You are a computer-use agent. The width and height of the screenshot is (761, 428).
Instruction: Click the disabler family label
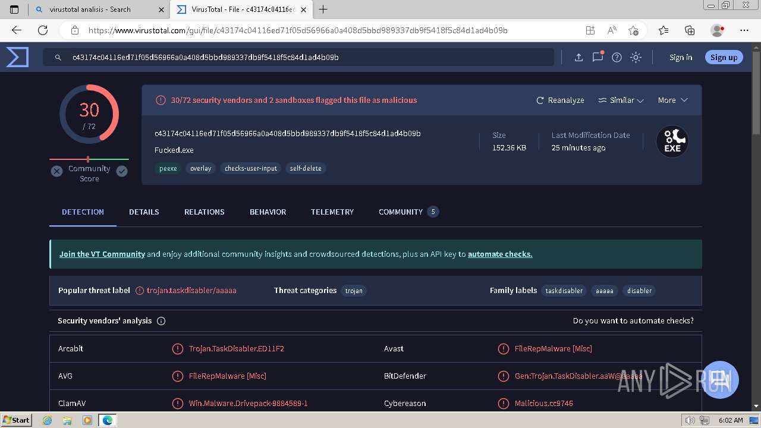point(639,291)
